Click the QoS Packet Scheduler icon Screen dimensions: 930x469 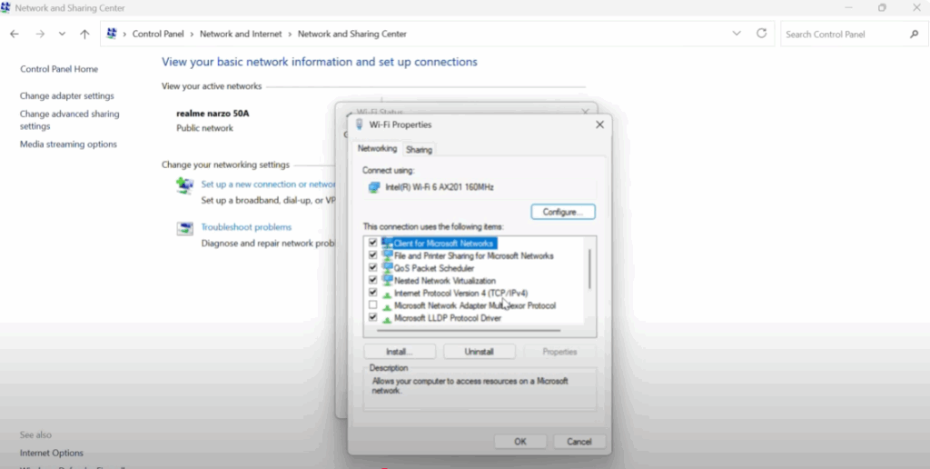coord(387,268)
